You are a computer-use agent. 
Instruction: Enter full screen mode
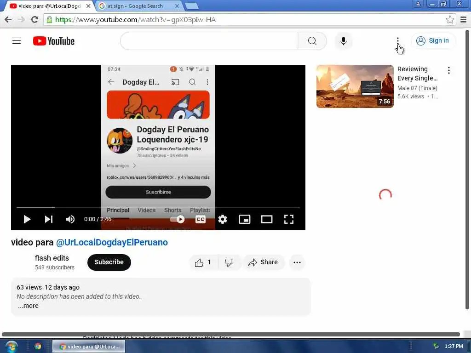pyautogui.click(x=289, y=219)
